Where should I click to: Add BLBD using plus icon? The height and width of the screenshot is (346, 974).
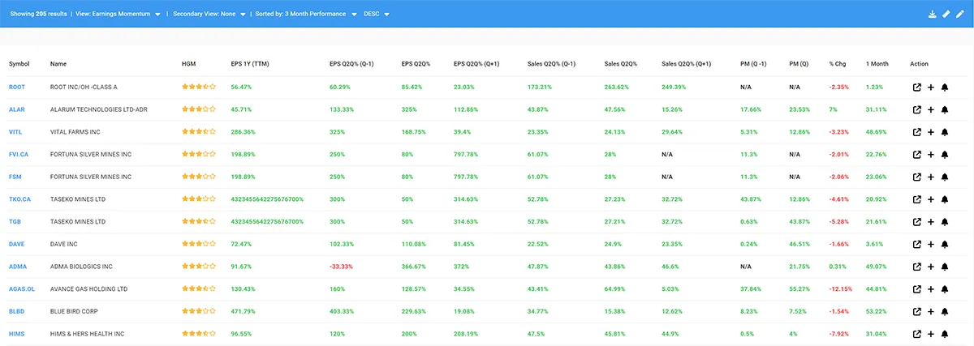[931, 311]
